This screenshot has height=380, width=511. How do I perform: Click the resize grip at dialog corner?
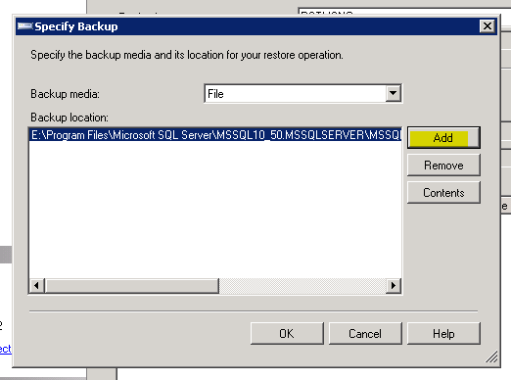491,356
